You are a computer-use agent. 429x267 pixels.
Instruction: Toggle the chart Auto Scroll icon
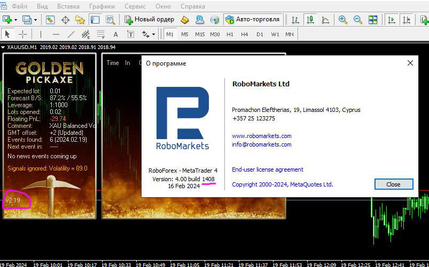392,20
